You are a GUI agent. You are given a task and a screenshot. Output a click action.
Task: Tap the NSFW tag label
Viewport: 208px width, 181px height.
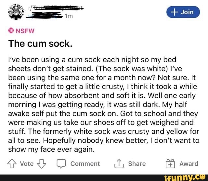pos(25,31)
